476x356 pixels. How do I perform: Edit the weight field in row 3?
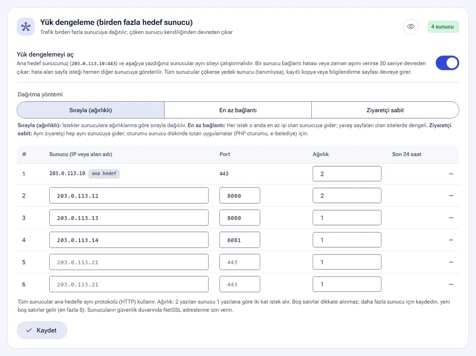[x=347, y=218]
